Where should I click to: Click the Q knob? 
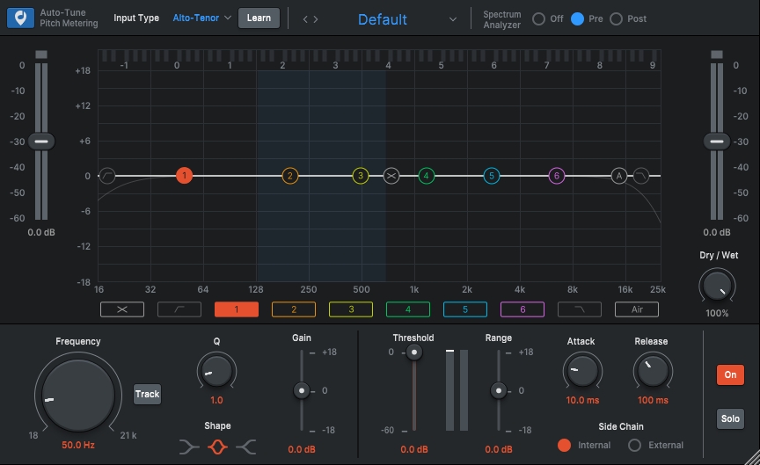pos(216,372)
